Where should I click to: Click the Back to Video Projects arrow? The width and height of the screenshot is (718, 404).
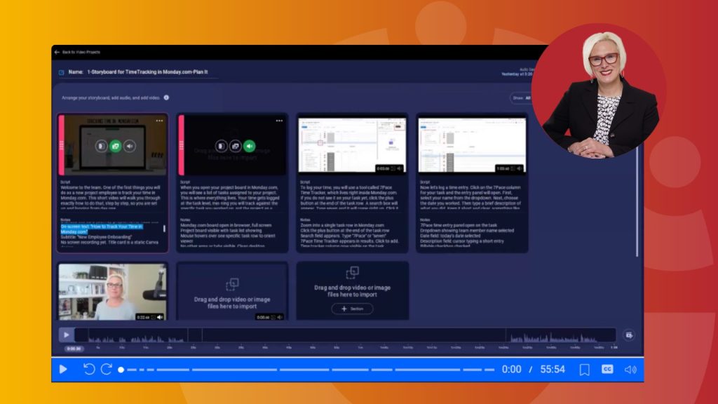click(x=57, y=52)
